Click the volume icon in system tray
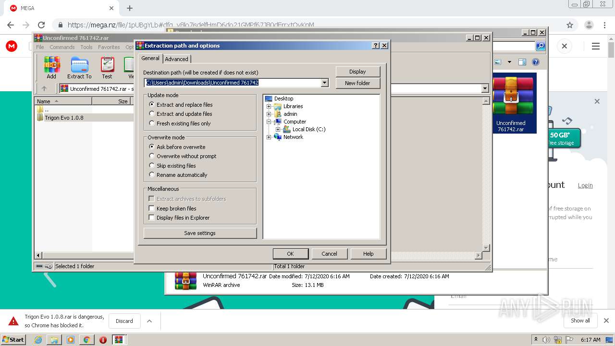615x346 pixels. click(546, 340)
